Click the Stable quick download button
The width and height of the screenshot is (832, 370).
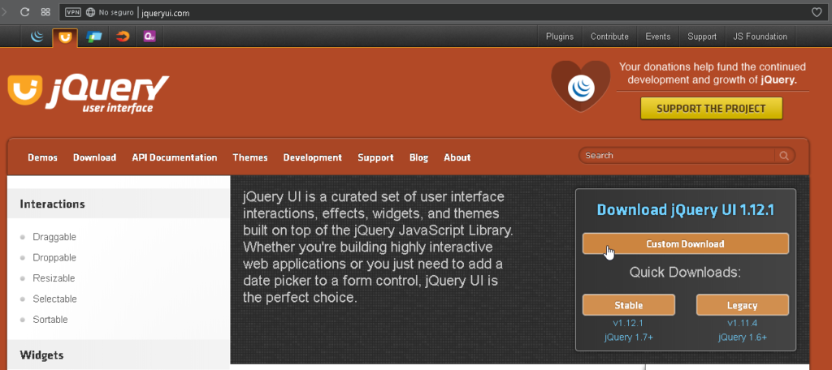(x=629, y=305)
